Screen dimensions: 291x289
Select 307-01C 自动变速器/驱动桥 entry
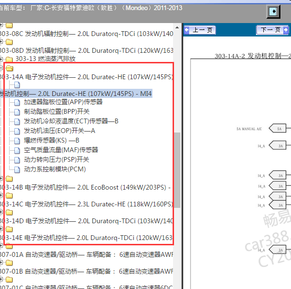click(x=86, y=287)
